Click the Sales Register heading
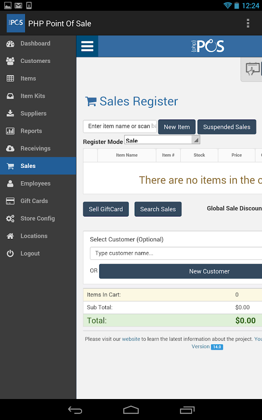The image size is (262, 420). [138, 101]
